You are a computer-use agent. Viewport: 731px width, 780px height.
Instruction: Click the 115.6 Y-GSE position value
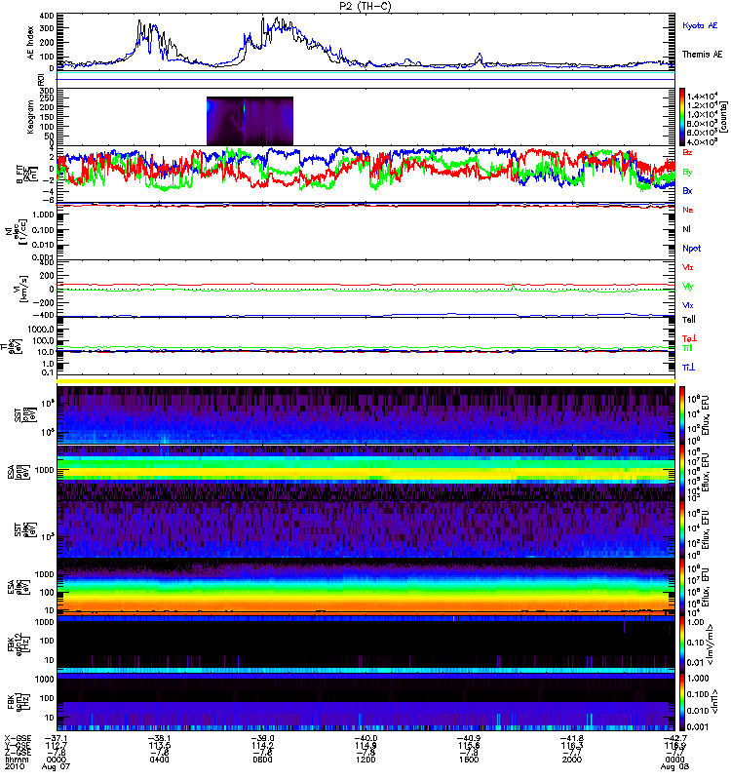click(x=469, y=745)
